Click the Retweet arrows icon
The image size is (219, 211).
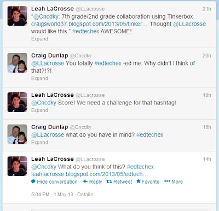(x=109, y=181)
